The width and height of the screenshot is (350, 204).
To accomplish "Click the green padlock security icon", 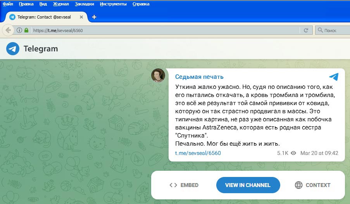I will coord(26,30).
